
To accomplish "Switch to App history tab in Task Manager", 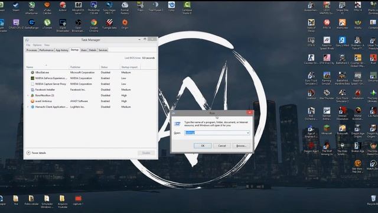I will [62, 50].
